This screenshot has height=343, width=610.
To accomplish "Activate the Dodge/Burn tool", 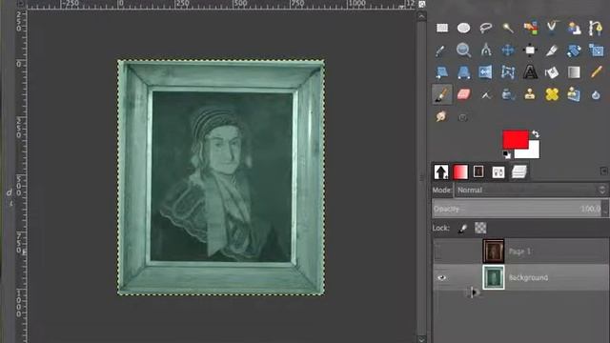I will (463, 117).
